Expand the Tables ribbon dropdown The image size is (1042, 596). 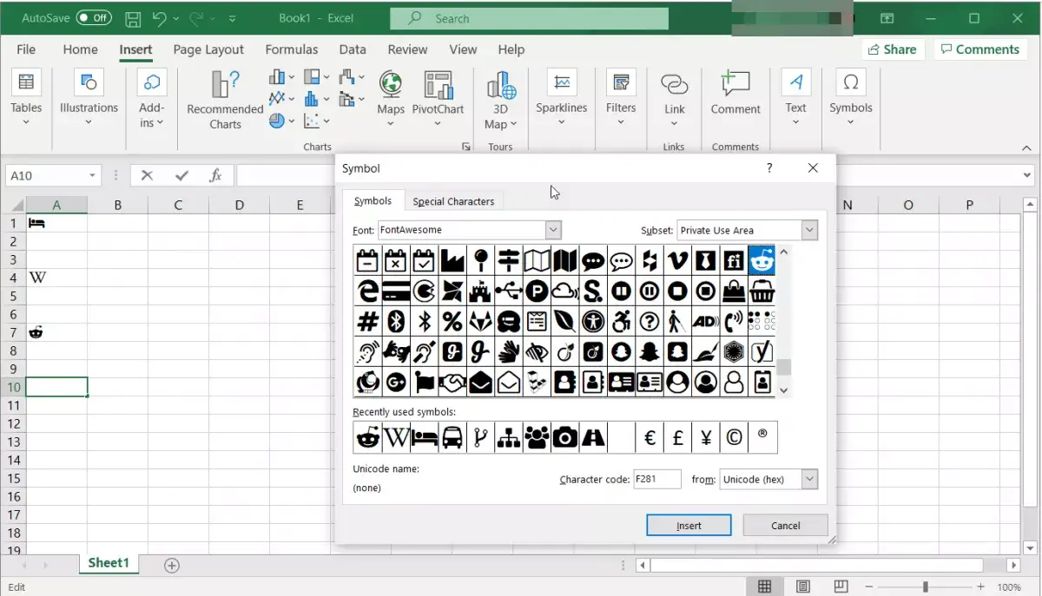26,98
